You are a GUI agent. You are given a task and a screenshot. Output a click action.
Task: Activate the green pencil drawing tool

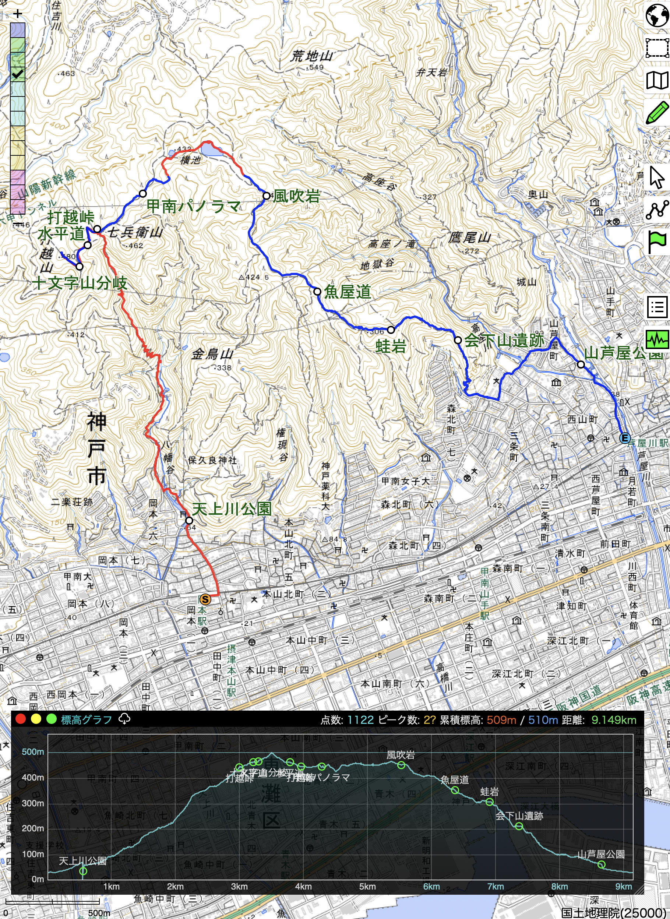click(657, 113)
